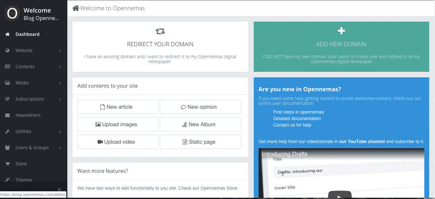Screen dimensions: 435x199
Task: Open the Media menu item
Action: point(22,83)
